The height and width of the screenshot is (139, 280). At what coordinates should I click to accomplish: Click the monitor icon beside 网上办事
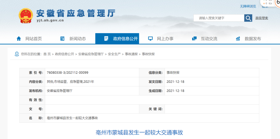tap(150, 39)
